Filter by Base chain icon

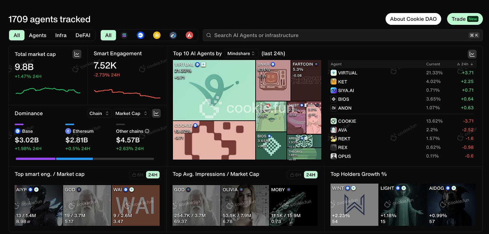140,35
